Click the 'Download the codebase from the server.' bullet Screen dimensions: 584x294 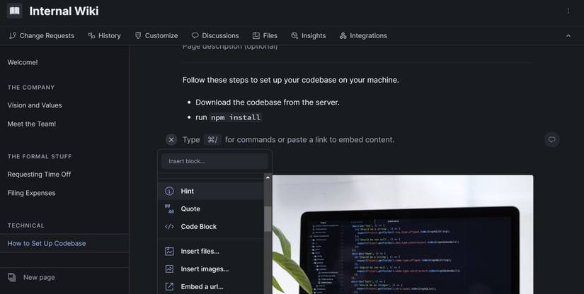point(268,102)
